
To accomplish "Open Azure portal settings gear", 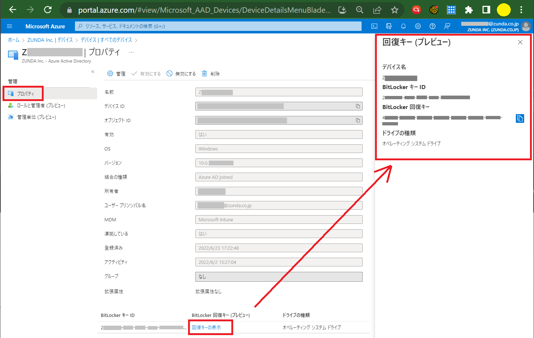I will 418,26.
